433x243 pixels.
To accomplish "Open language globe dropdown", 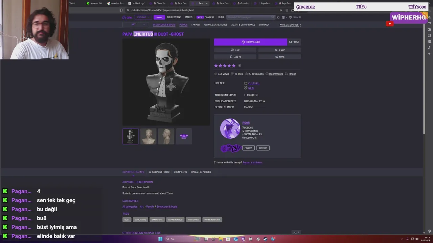I will 284,17.
